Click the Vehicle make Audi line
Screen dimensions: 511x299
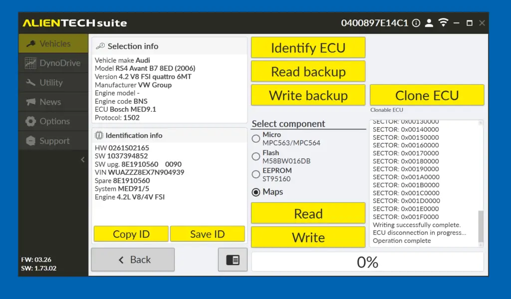(x=122, y=60)
